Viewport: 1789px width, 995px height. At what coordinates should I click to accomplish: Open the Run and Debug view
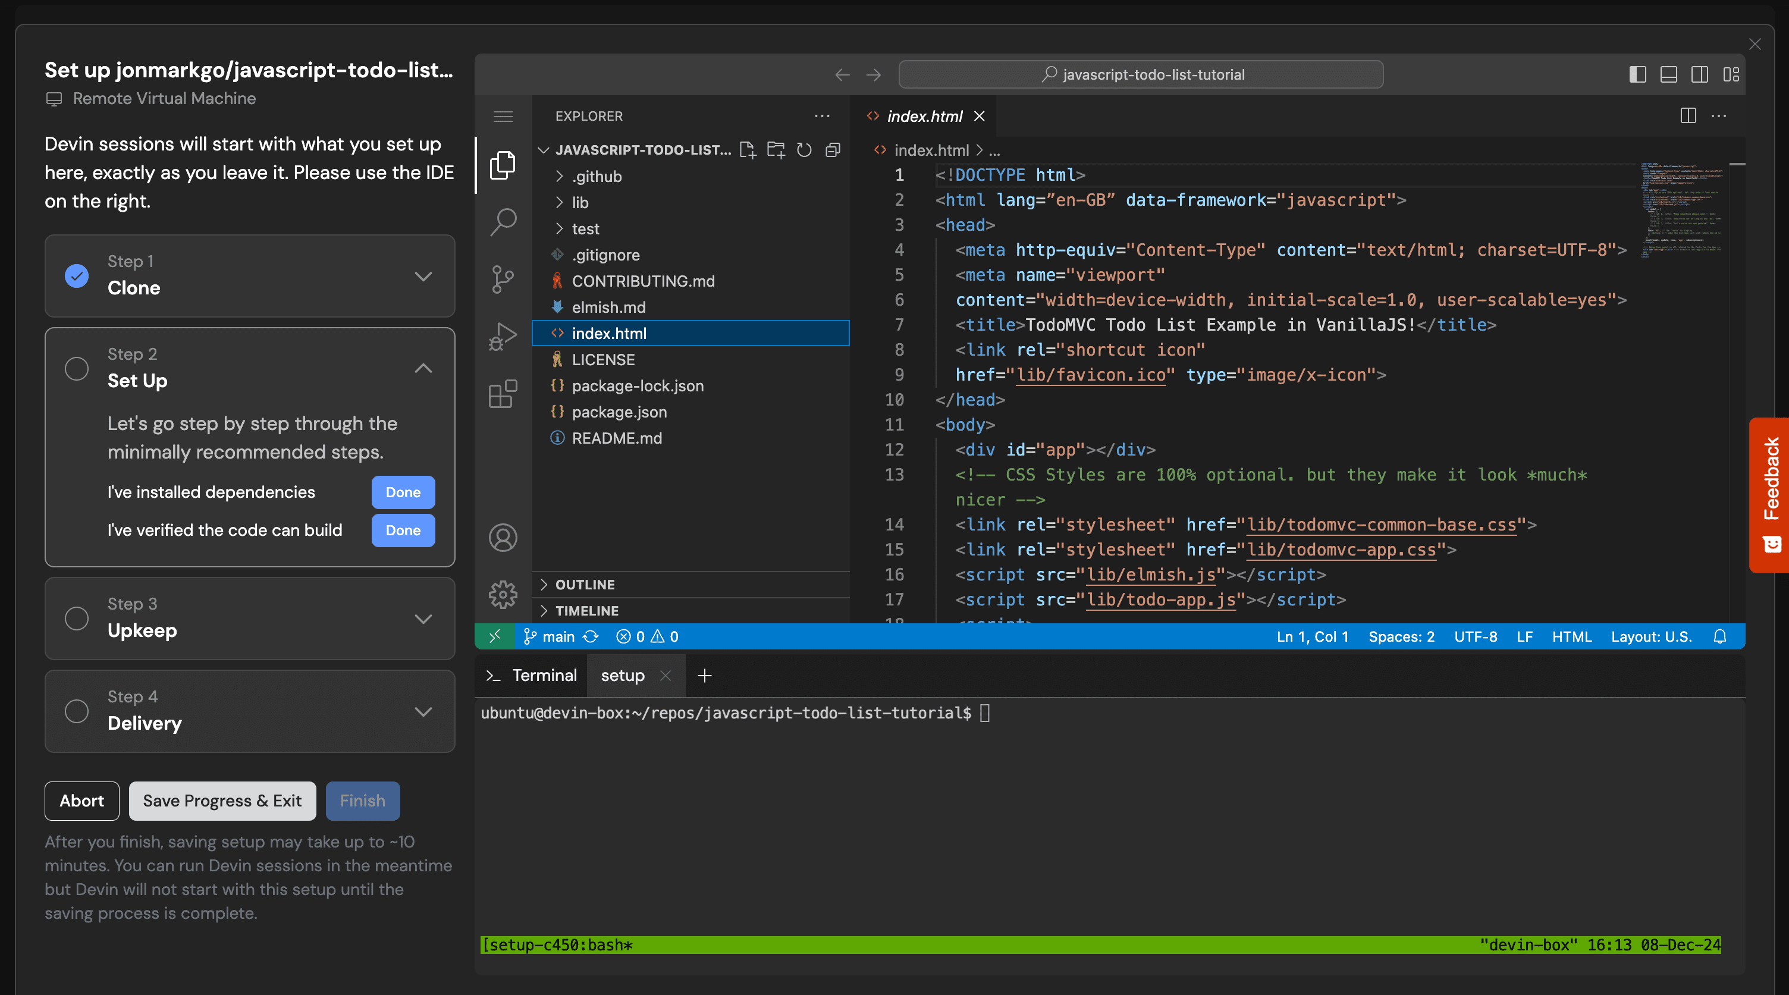(x=503, y=337)
